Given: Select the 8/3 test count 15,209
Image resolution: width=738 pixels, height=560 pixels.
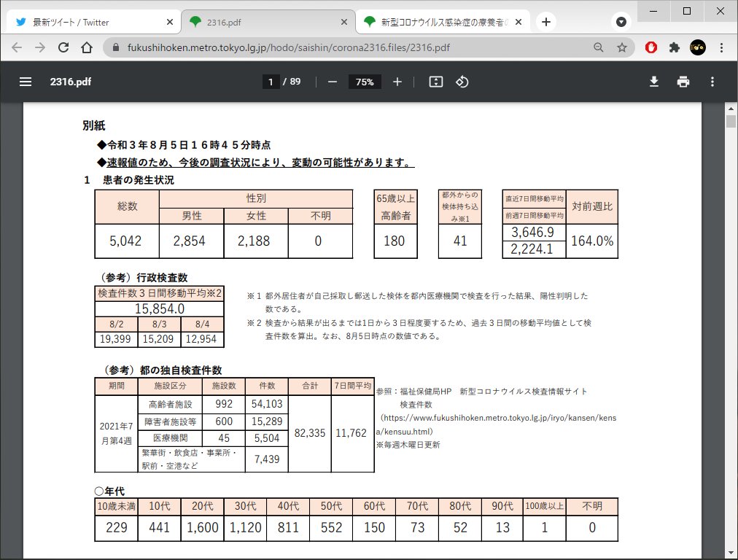Looking at the screenshot, I should tap(158, 339).
